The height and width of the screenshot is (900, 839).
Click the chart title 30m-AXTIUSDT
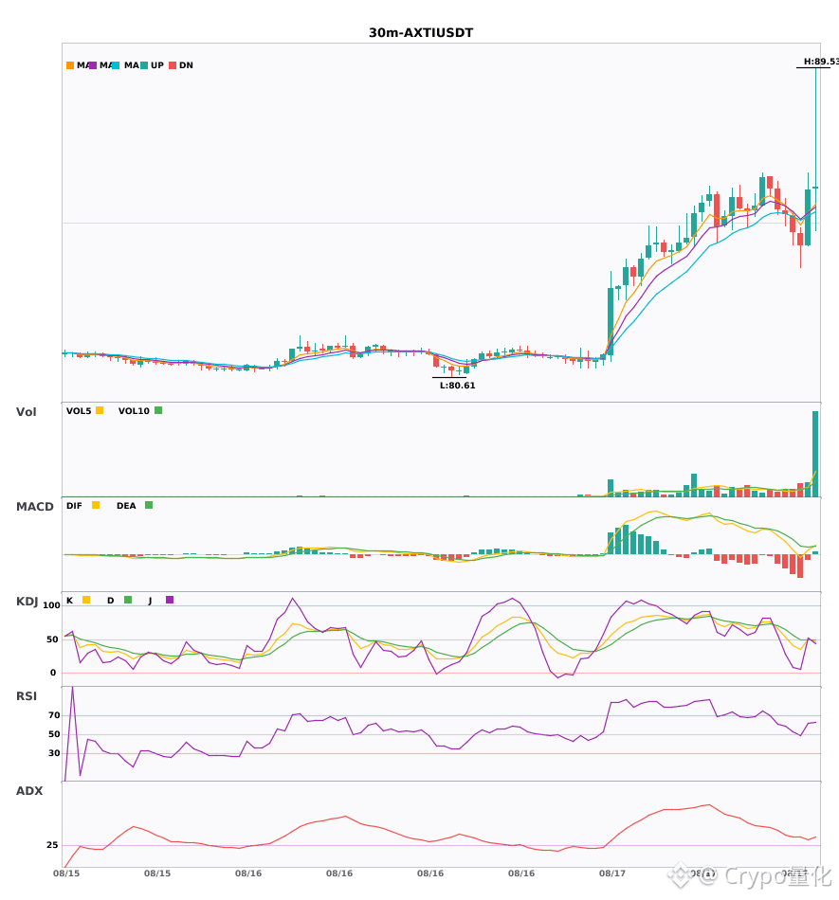pos(421,33)
